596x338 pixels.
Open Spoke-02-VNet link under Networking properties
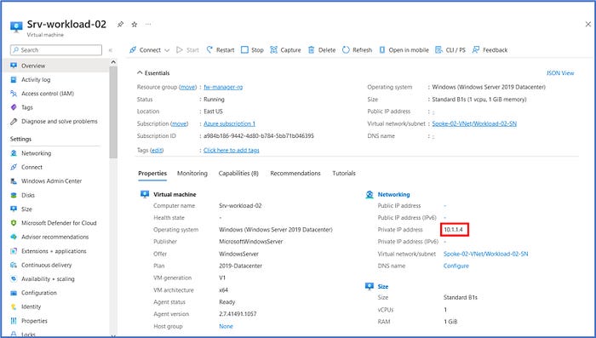pyautogui.click(x=486, y=254)
